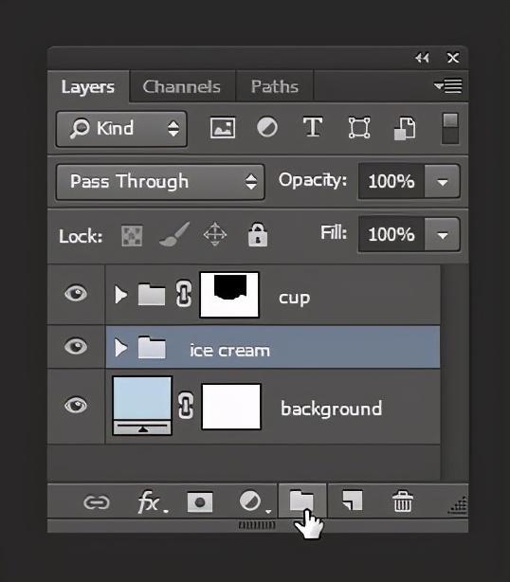Toggle the layer filtering switch
Image resolution: width=510 pixels, height=582 pixels.
tap(450, 128)
